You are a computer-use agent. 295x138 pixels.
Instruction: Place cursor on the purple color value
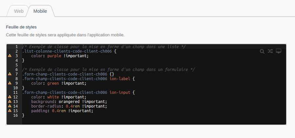click(x=54, y=56)
